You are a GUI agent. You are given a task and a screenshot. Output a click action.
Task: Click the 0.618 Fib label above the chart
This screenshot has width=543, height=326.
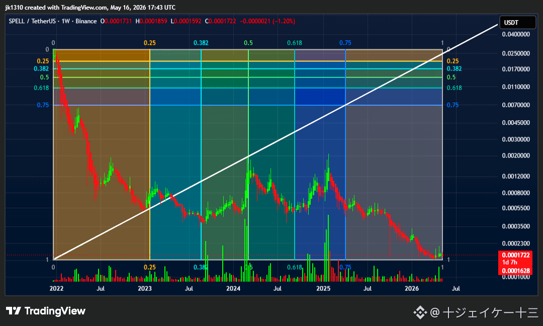click(294, 43)
